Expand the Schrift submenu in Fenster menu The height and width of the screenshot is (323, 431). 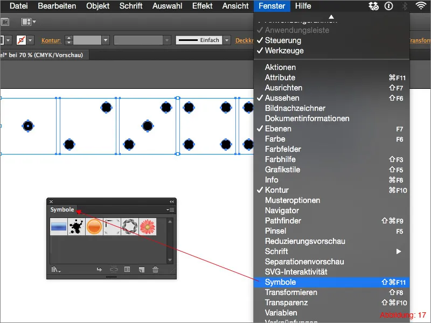coord(331,251)
